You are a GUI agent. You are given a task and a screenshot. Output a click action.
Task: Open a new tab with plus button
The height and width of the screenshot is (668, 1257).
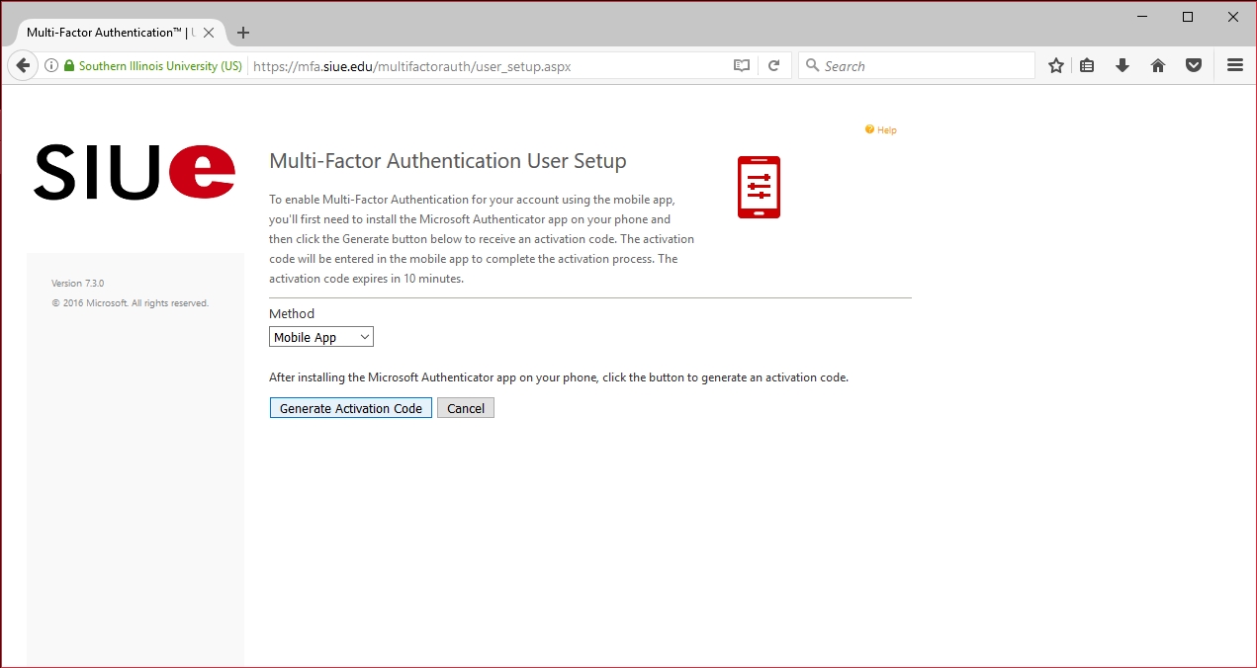243,33
